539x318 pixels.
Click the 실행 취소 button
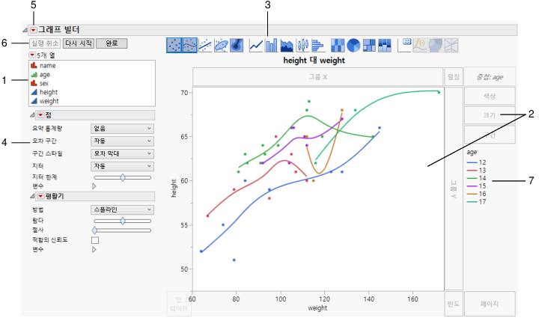45,43
